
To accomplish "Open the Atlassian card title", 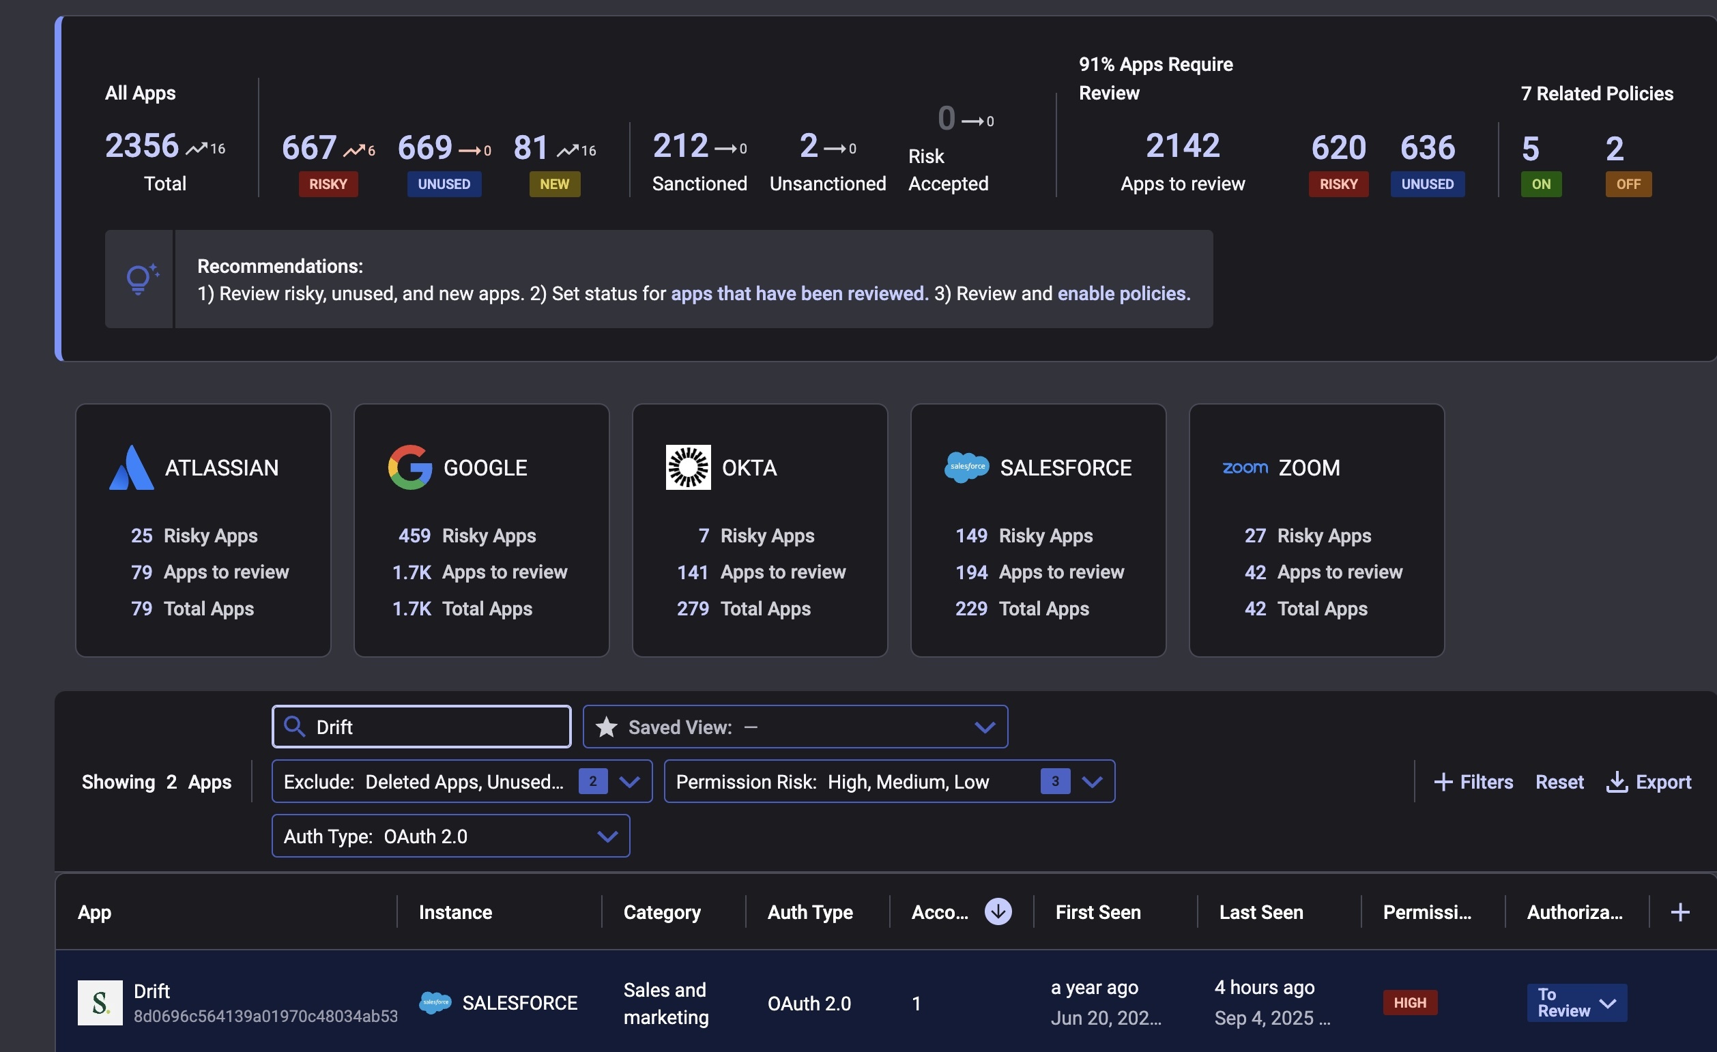I will [222, 467].
